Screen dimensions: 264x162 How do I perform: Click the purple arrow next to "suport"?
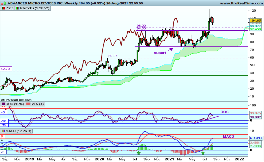point(171,49)
